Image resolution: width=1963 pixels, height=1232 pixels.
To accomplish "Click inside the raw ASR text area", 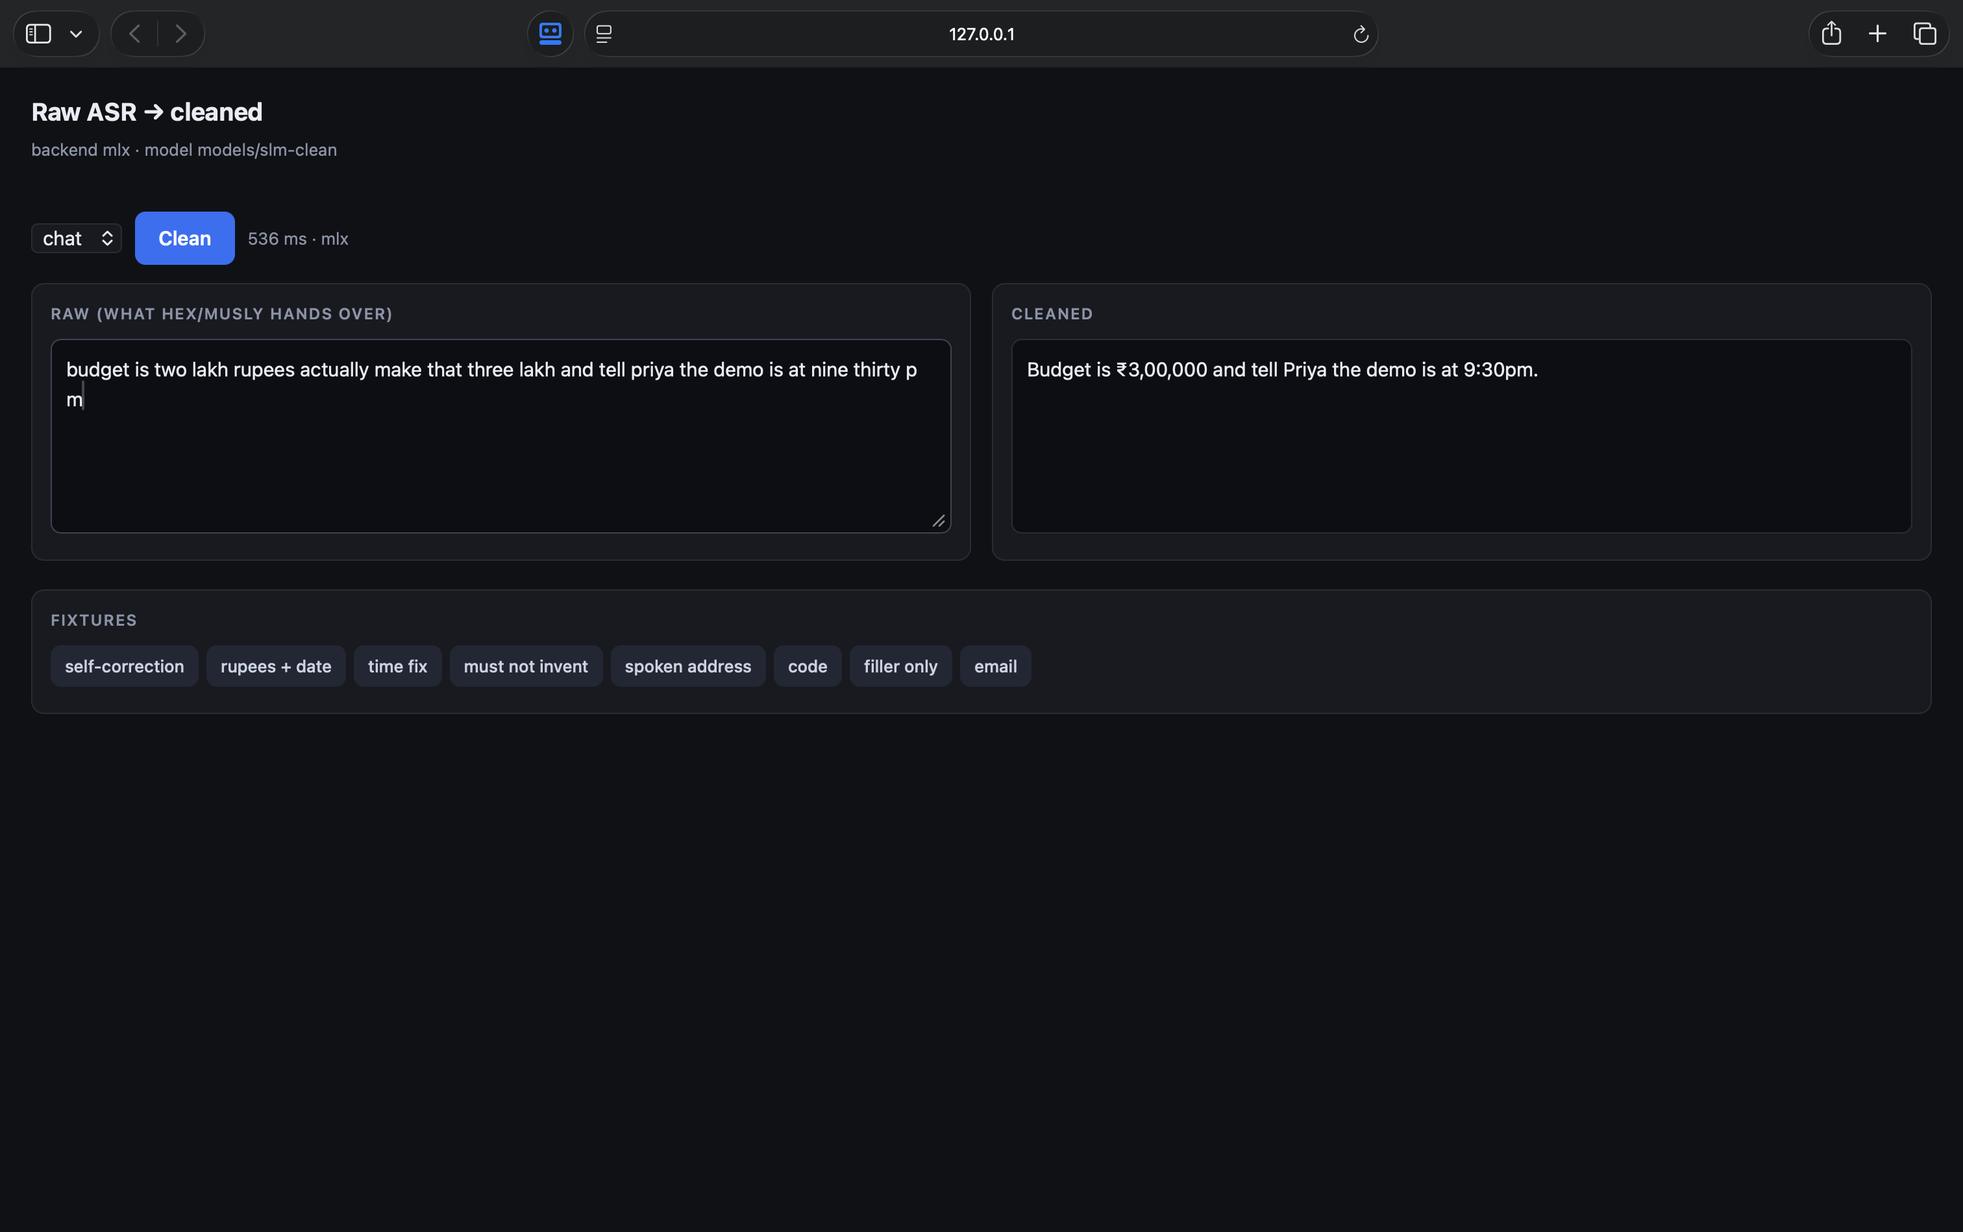I will 500,436.
